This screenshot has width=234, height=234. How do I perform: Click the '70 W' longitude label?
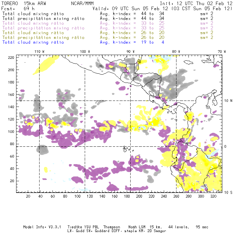pos(222,52)
